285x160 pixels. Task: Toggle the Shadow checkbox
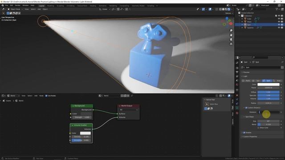[244, 132]
